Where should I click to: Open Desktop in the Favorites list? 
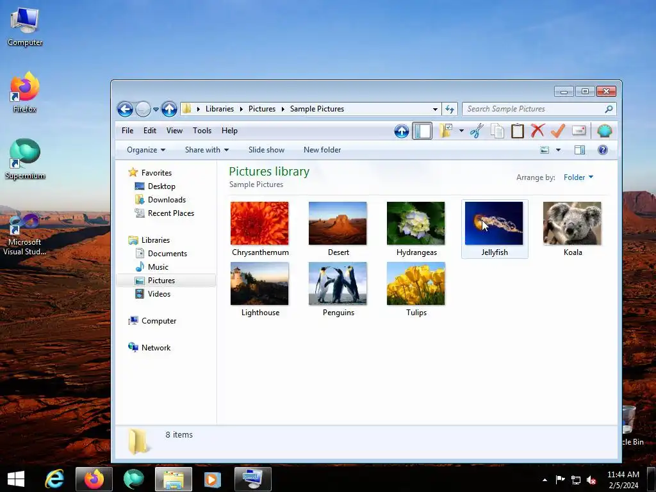[x=161, y=186]
